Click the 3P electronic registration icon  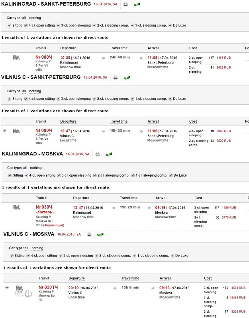(20, 293)
